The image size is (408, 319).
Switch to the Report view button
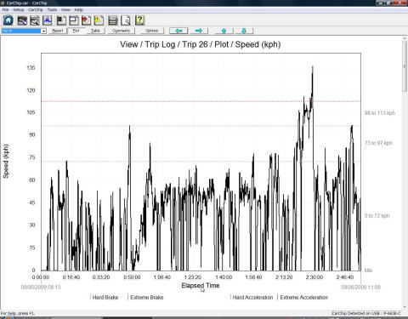pyautogui.click(x=58, y=31)
